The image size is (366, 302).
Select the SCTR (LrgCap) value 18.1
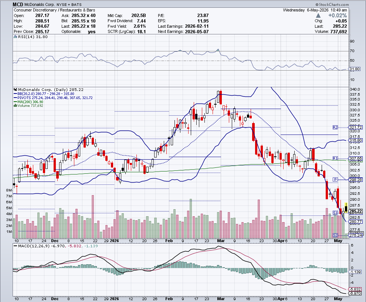pos(142,31)
